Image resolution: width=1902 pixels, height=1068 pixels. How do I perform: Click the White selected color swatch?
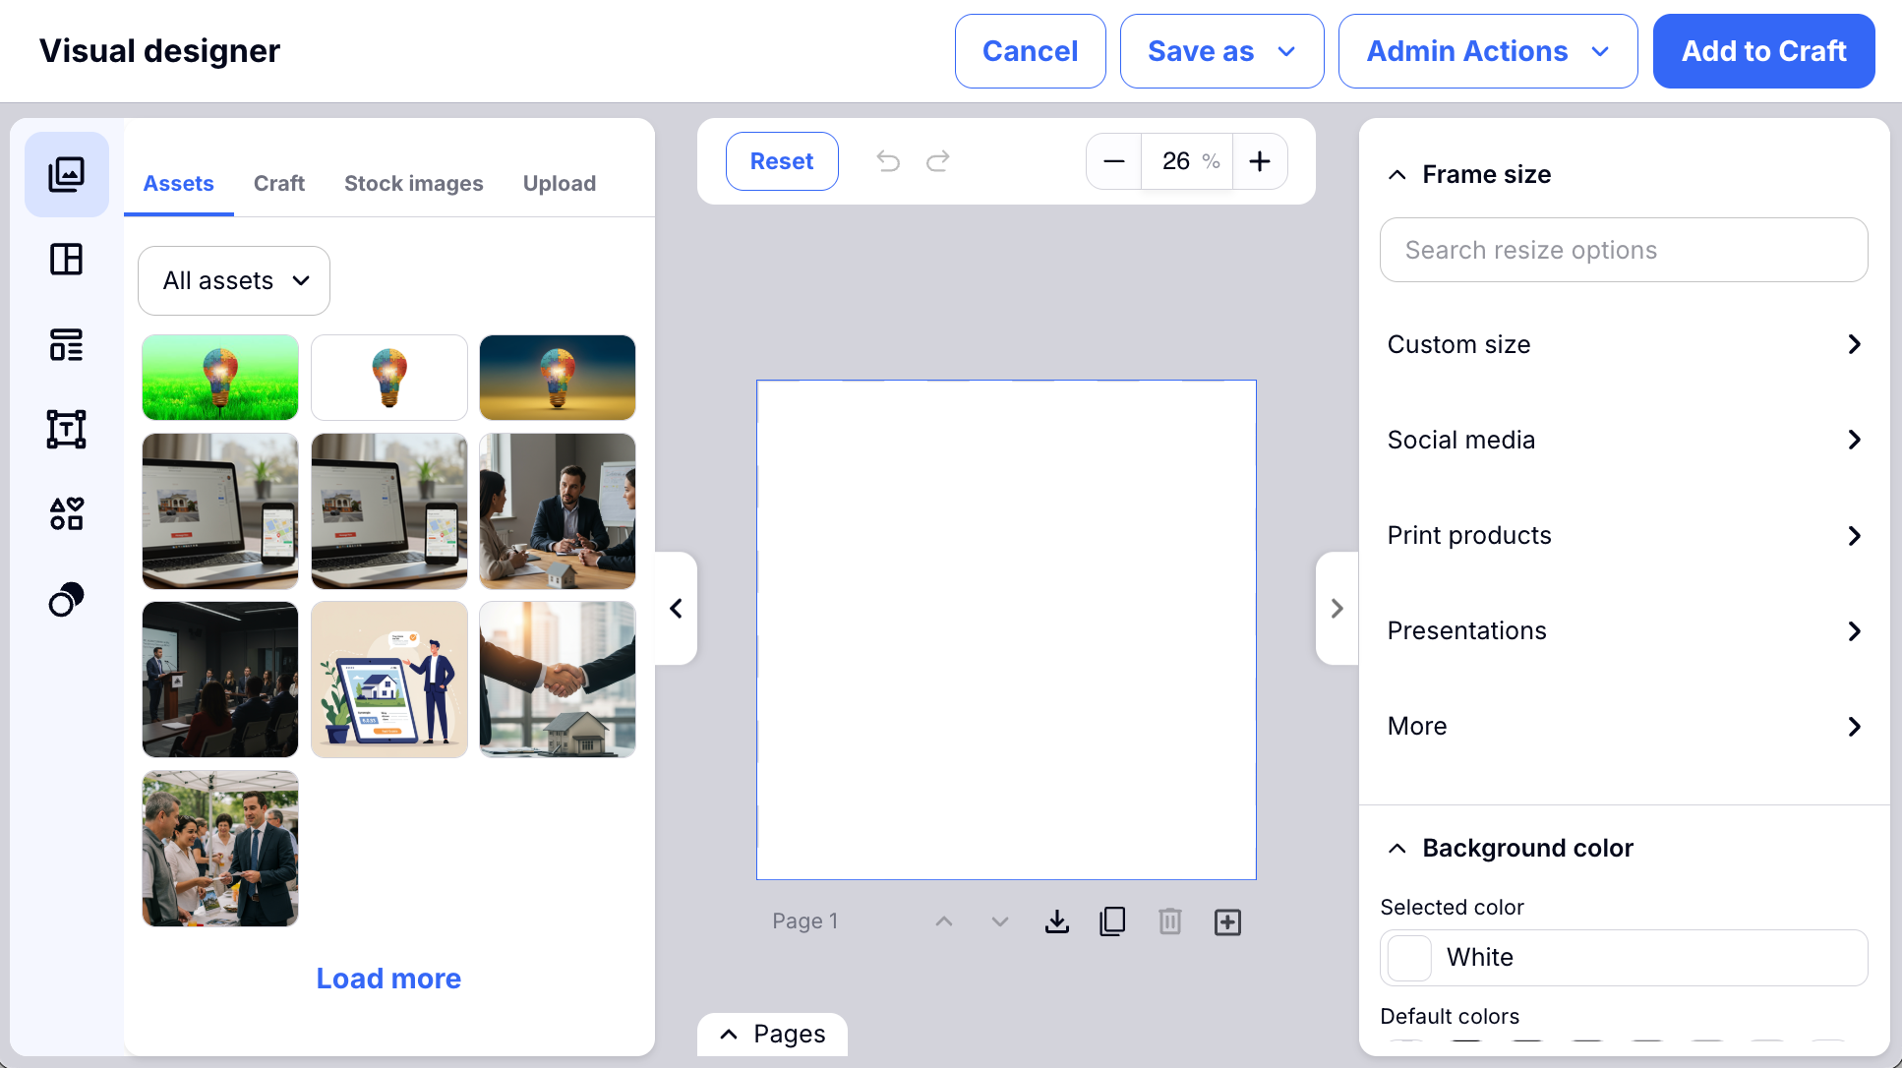click(1409, 958)
